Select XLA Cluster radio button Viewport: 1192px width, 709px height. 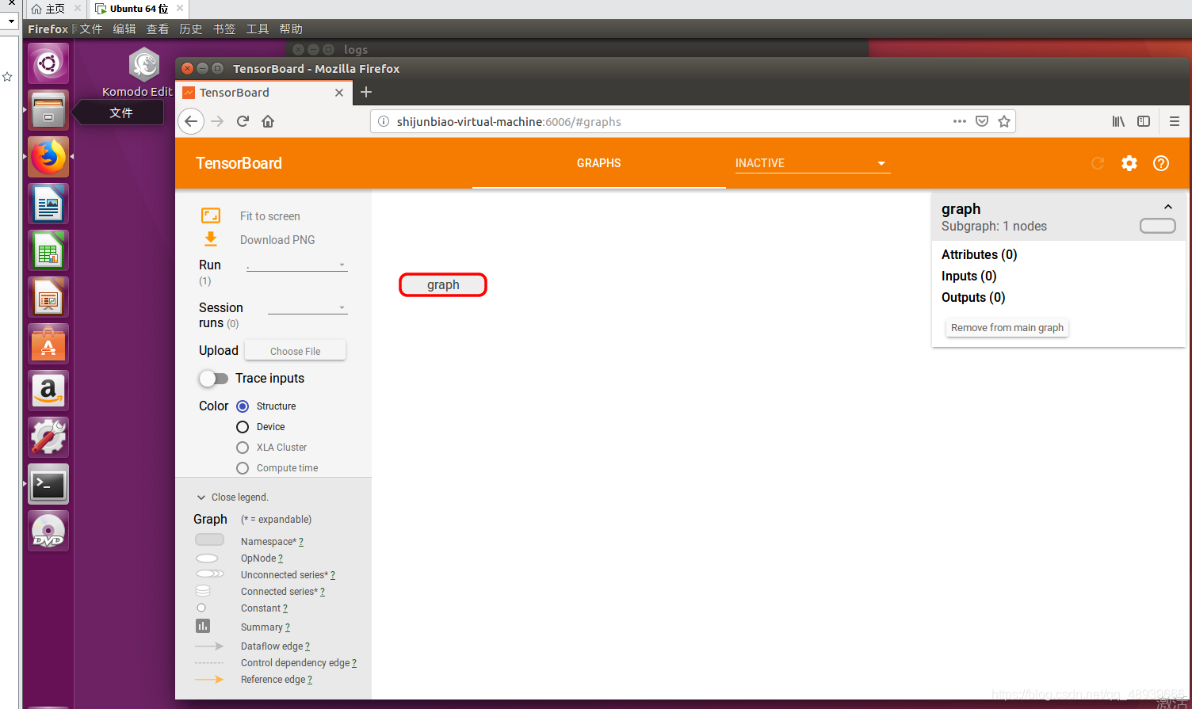coord(243,448)
